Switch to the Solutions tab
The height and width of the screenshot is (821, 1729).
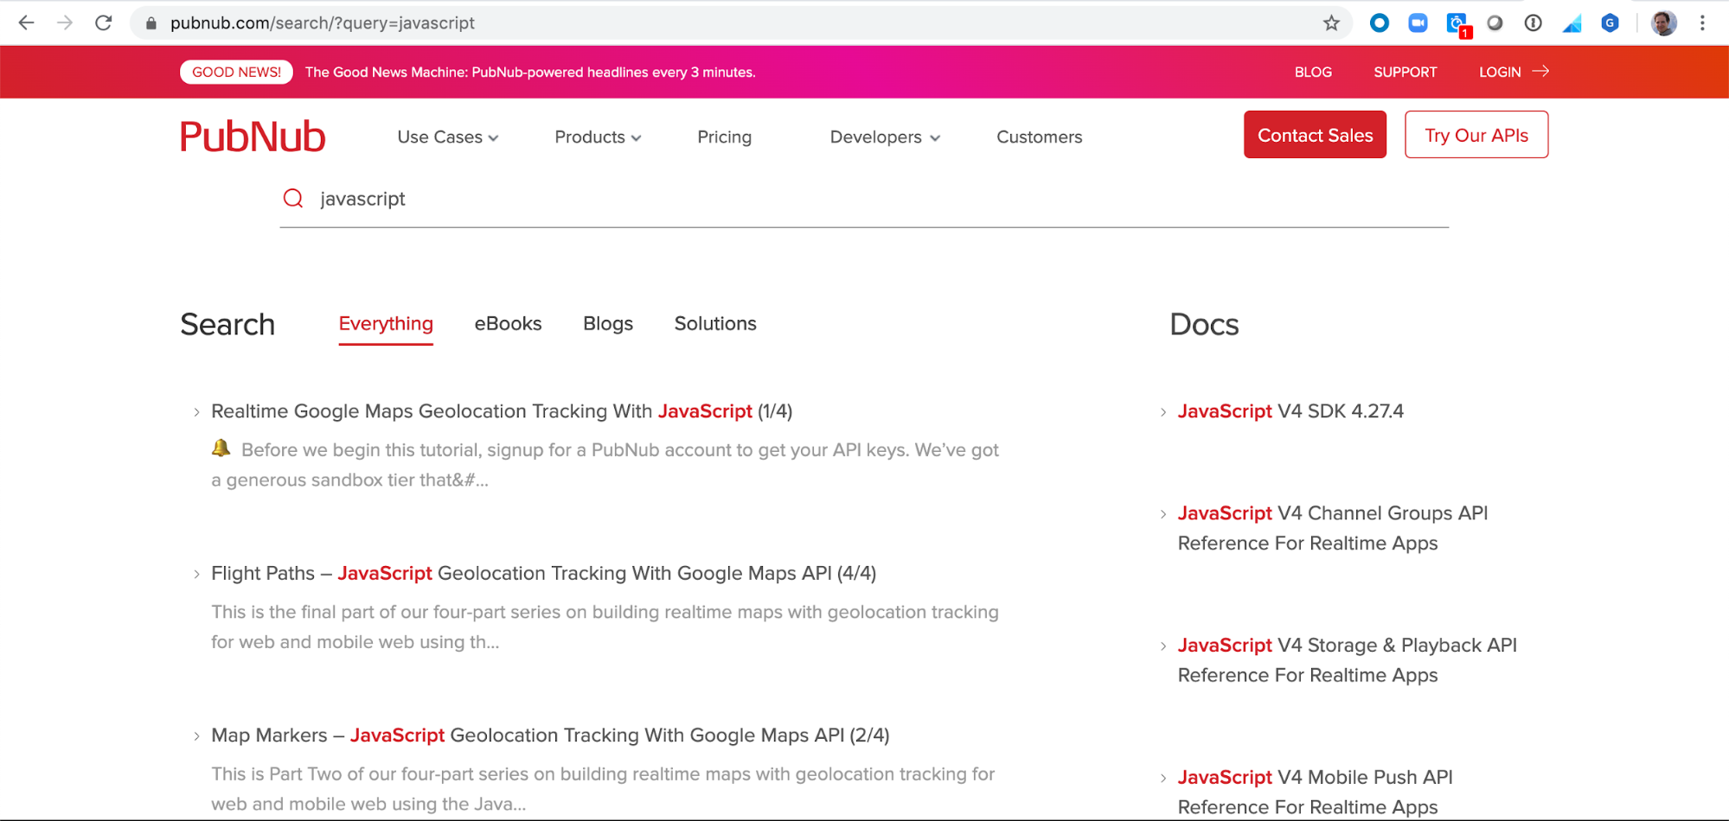click(x=715, y=324)
